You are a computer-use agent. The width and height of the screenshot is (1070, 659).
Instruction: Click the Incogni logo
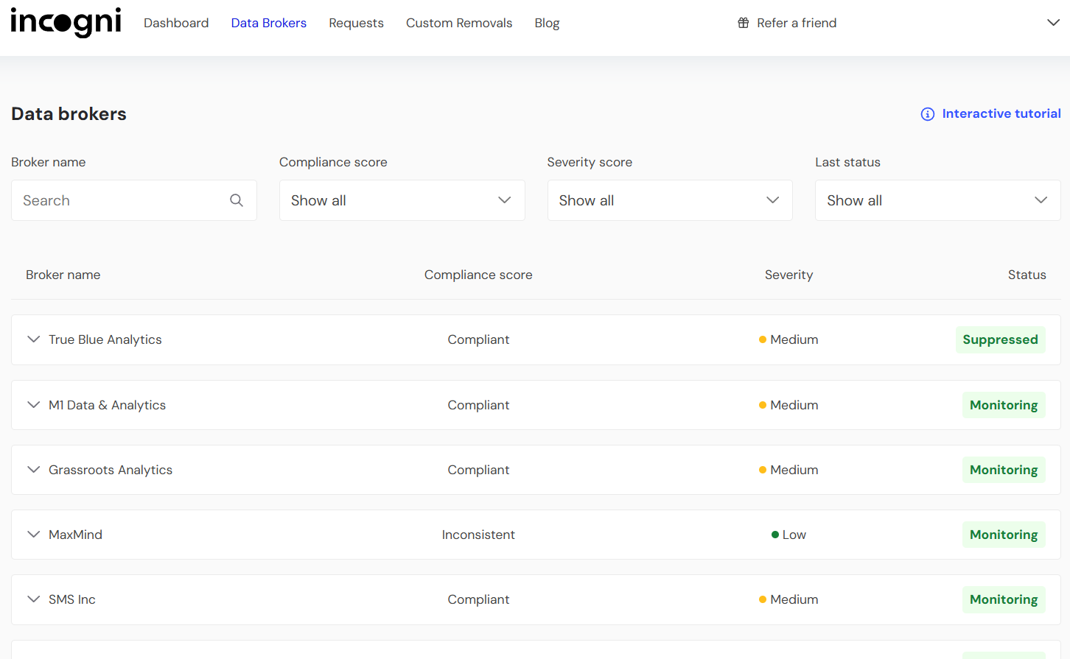point(66,23)
